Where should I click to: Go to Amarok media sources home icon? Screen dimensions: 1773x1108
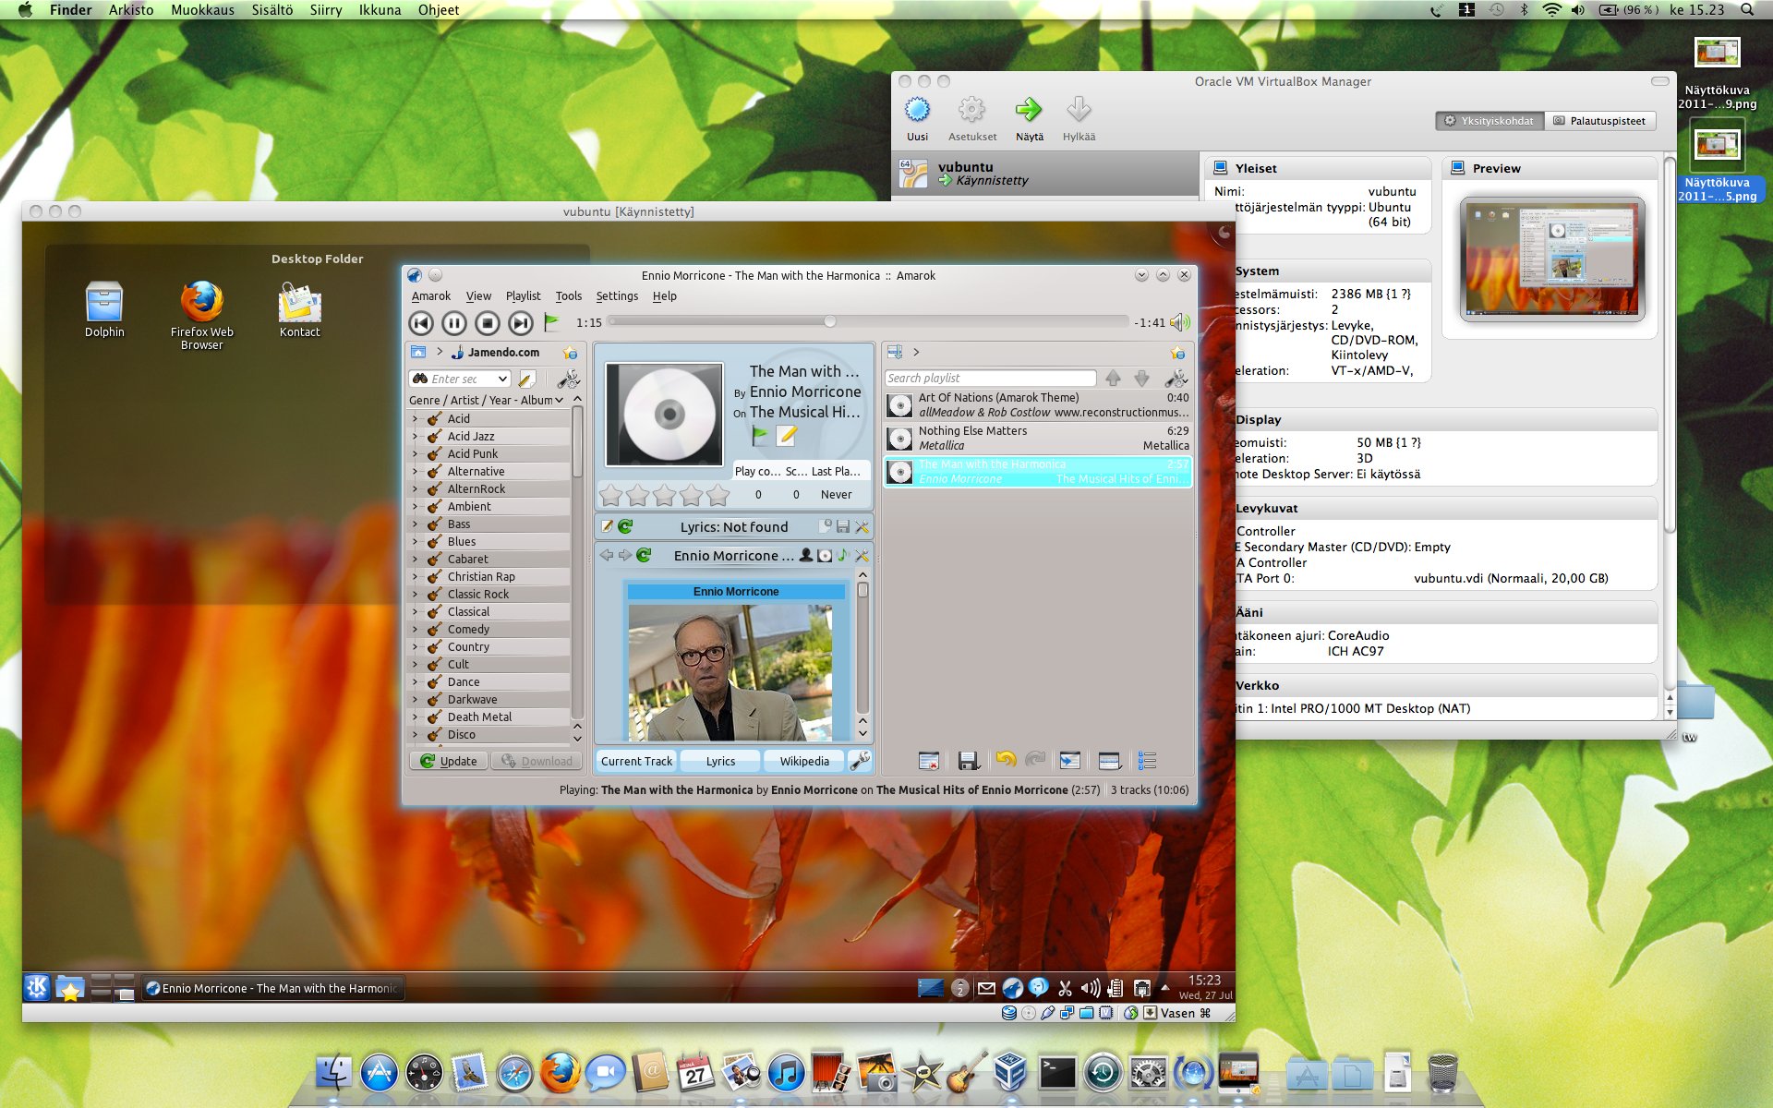tap(418, 352)
